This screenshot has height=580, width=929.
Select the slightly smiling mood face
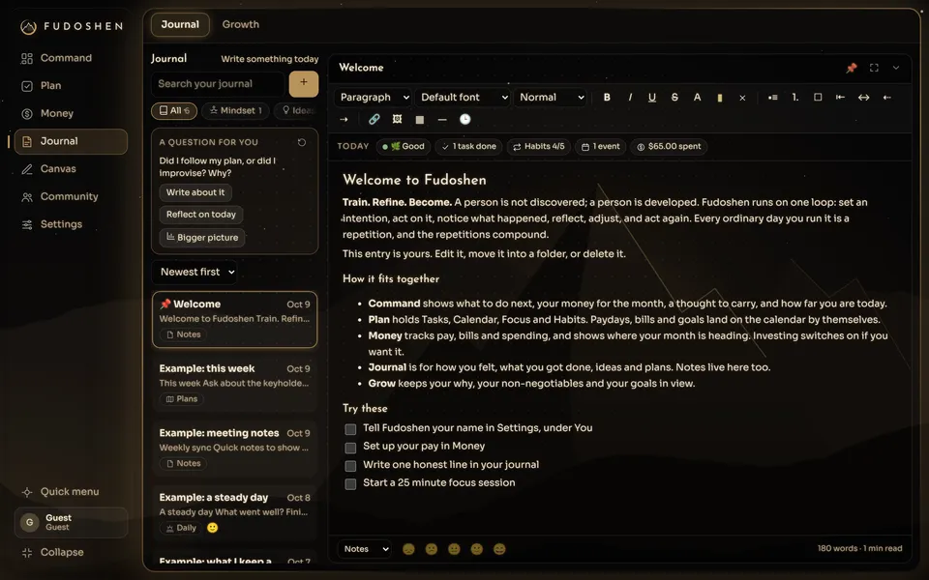pos(476,549)
